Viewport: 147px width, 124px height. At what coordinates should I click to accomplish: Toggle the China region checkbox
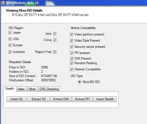click(55, 40)
